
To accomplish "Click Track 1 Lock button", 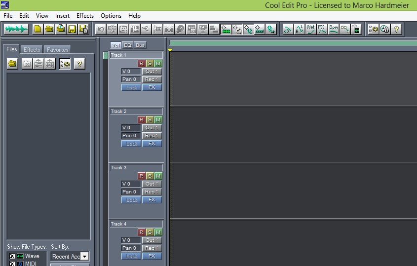I will coord(131,87).
